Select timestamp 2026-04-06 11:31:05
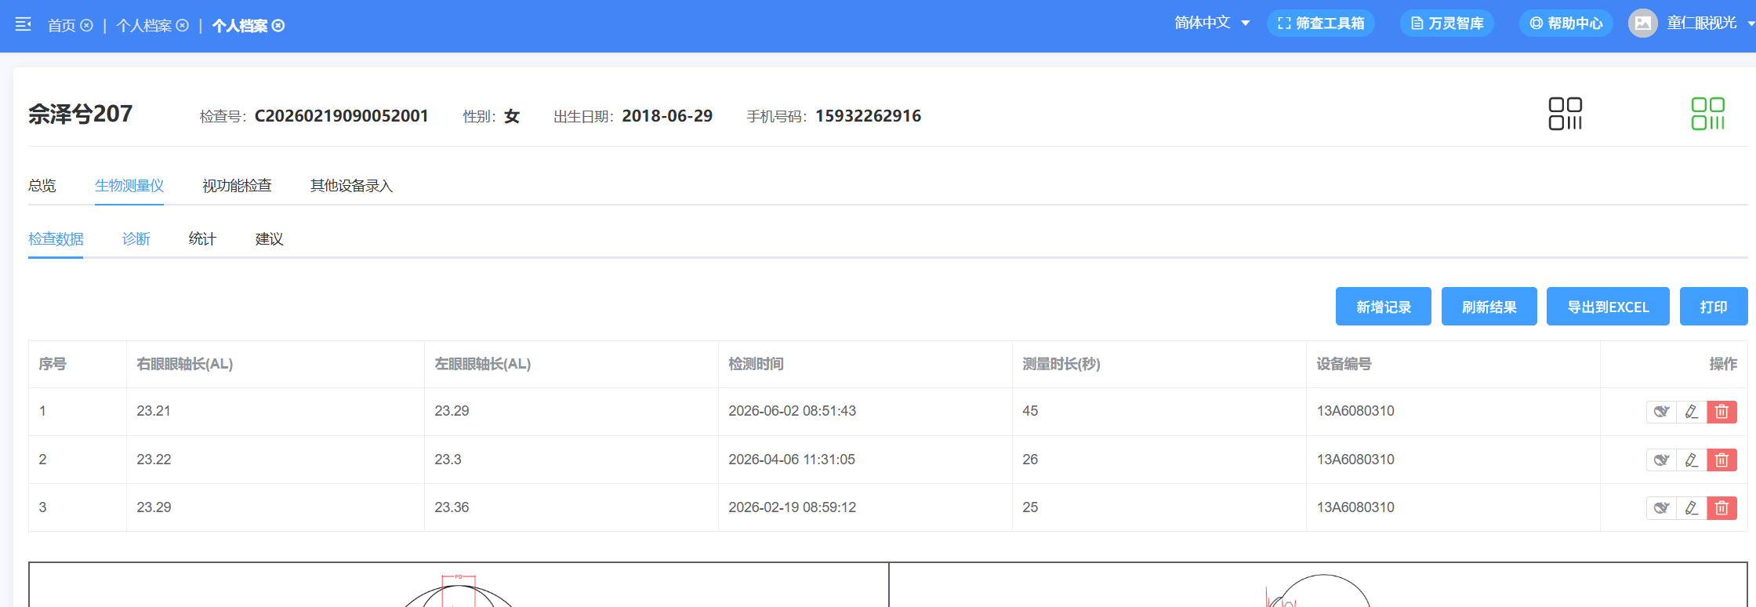Image resolution: width=1756 pixels, height=607 pixels. 792,460
